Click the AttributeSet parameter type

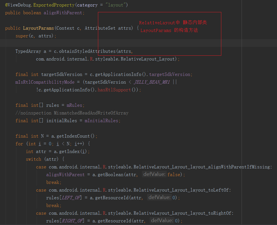[x=100, y=28]
